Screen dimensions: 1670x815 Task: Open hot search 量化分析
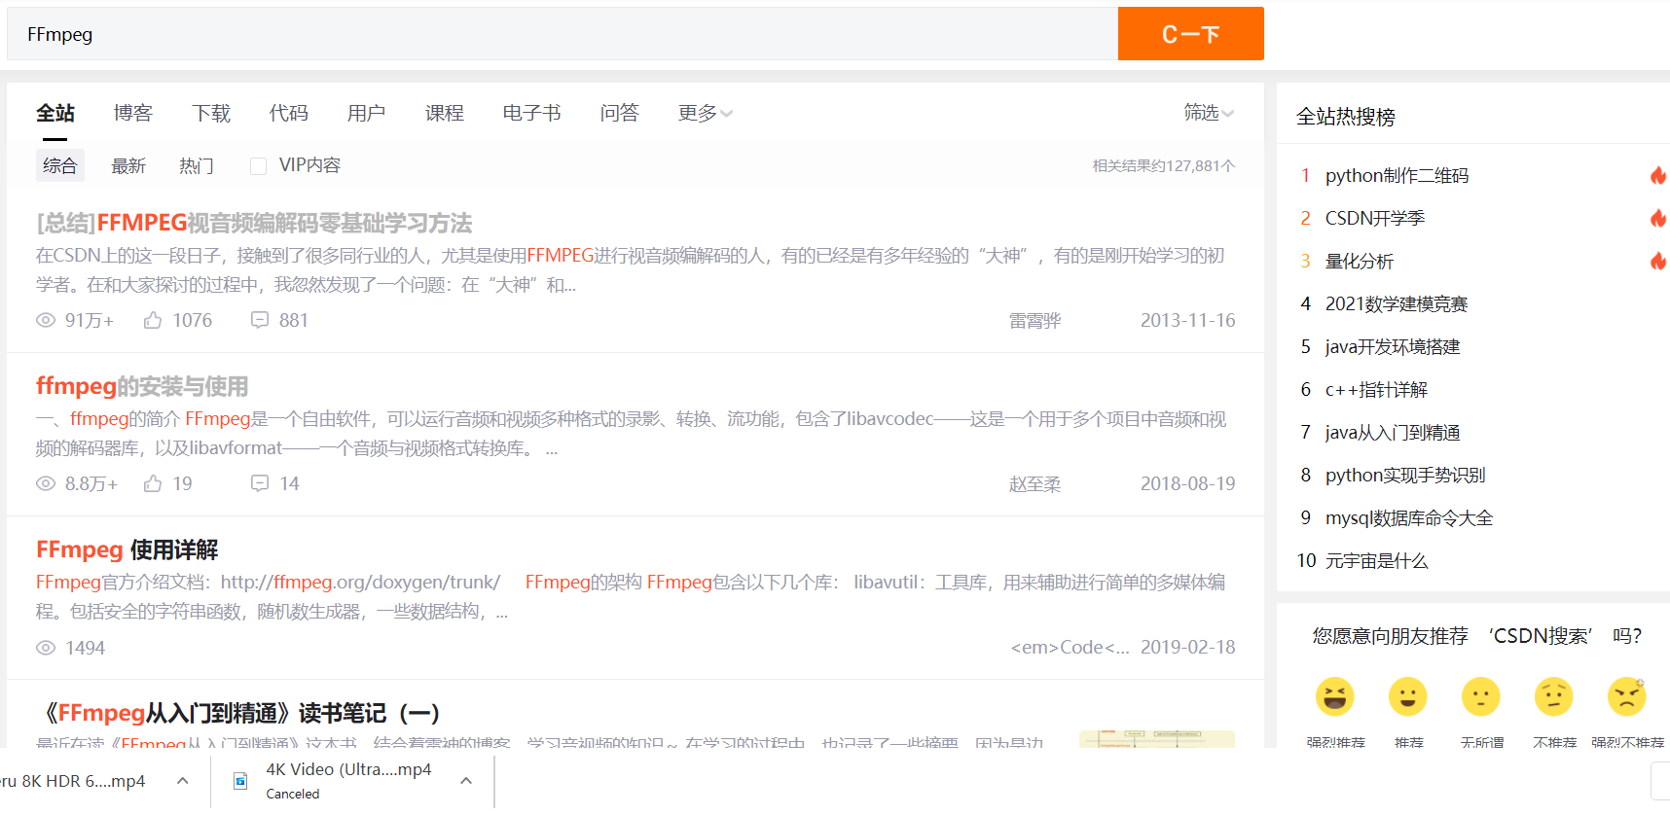pos(1359,261)
